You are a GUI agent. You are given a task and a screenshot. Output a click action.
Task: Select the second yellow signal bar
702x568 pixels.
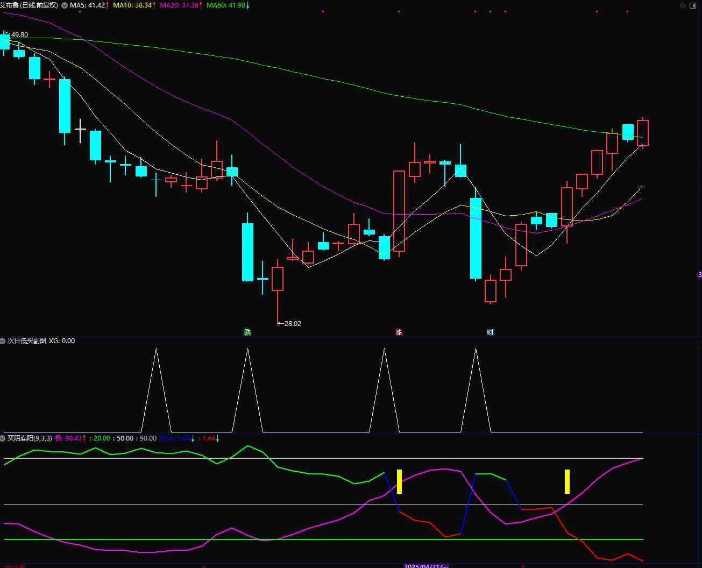tap(567, 481)
